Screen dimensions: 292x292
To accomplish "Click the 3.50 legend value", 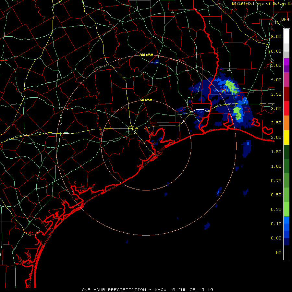I will click(x=276, y=94).
